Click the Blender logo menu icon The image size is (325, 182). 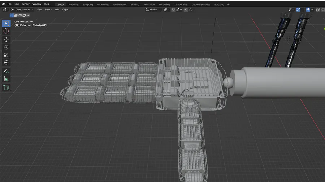4,4
